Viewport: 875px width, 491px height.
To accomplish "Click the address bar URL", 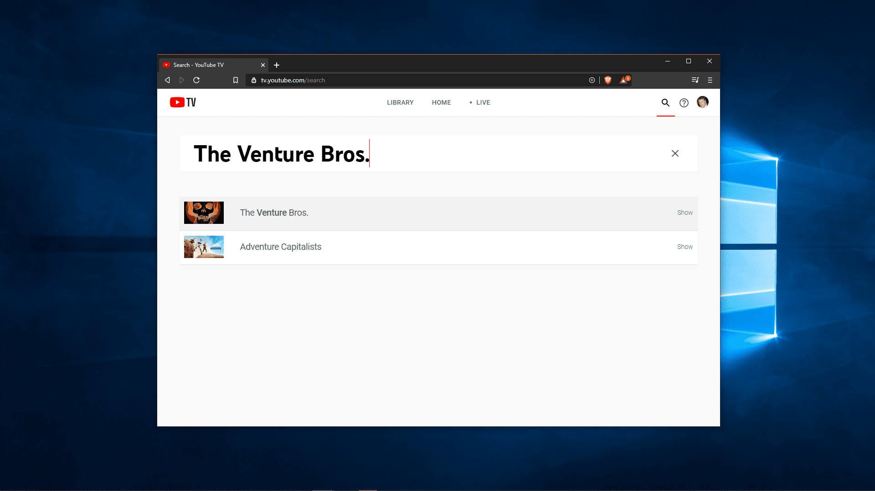I will 293,80.
